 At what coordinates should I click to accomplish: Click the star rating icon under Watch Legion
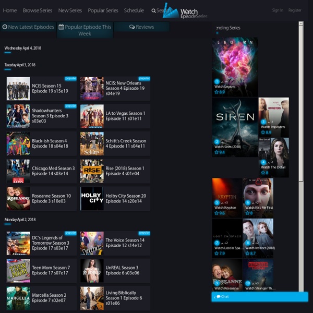216,92
